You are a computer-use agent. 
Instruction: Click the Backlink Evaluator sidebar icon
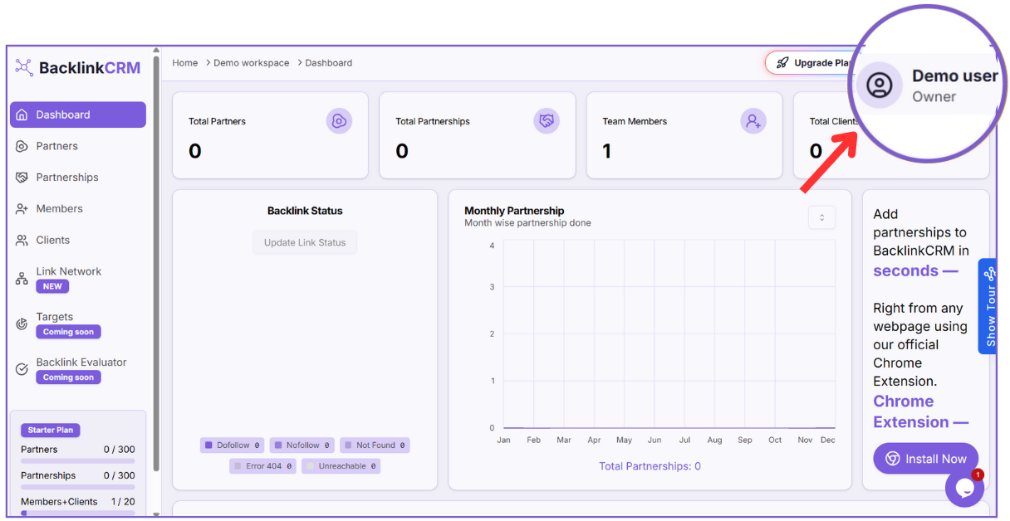click(x=22, y=369)
